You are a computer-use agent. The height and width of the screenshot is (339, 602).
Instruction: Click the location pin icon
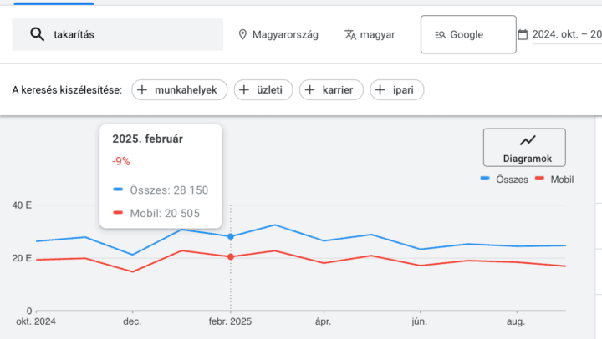pos(243,34)
